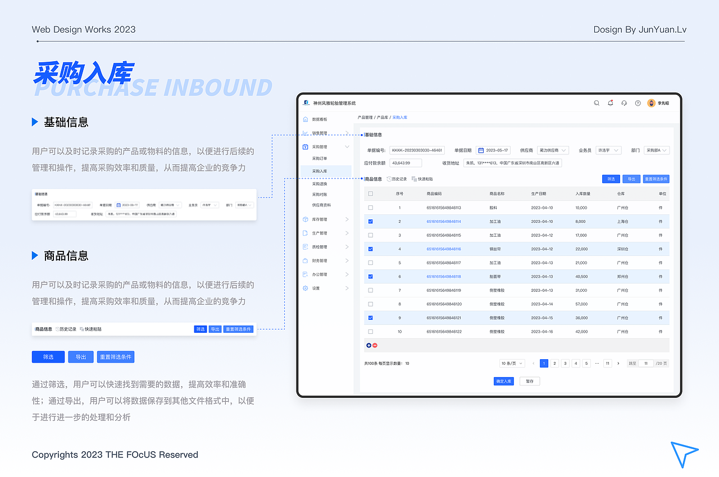Click 导出 button in the app window table toolbar
The image size is (719, 477).
coord(631,179)
